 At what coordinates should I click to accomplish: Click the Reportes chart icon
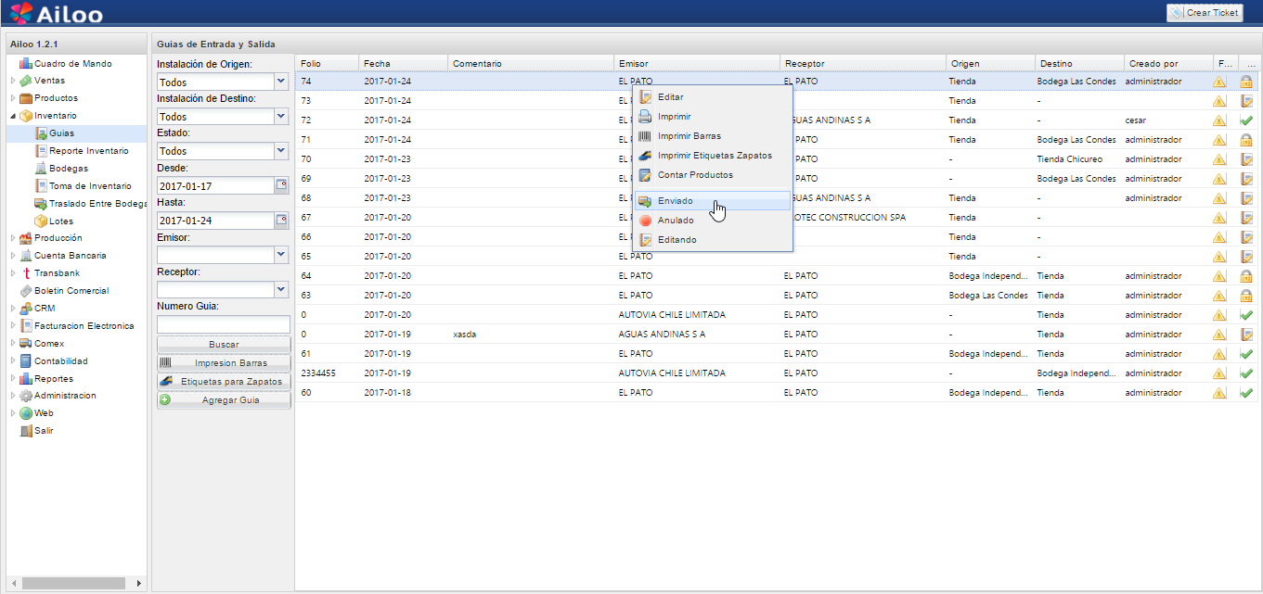click(26, 379)
